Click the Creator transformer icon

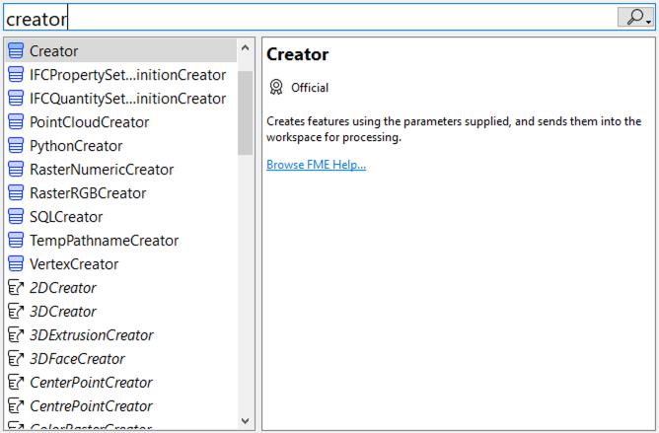coord(16,51)
